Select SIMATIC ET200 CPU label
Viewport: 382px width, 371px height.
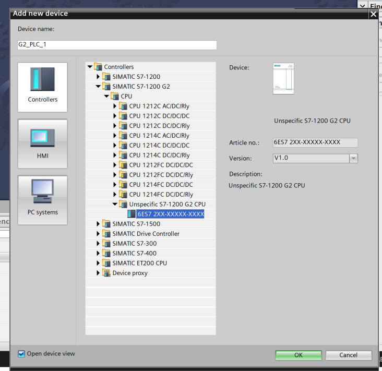(139, 263)
